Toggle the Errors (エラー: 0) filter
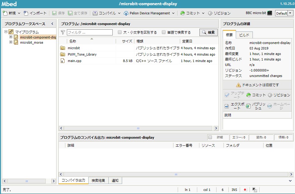 tap(239, 137)
